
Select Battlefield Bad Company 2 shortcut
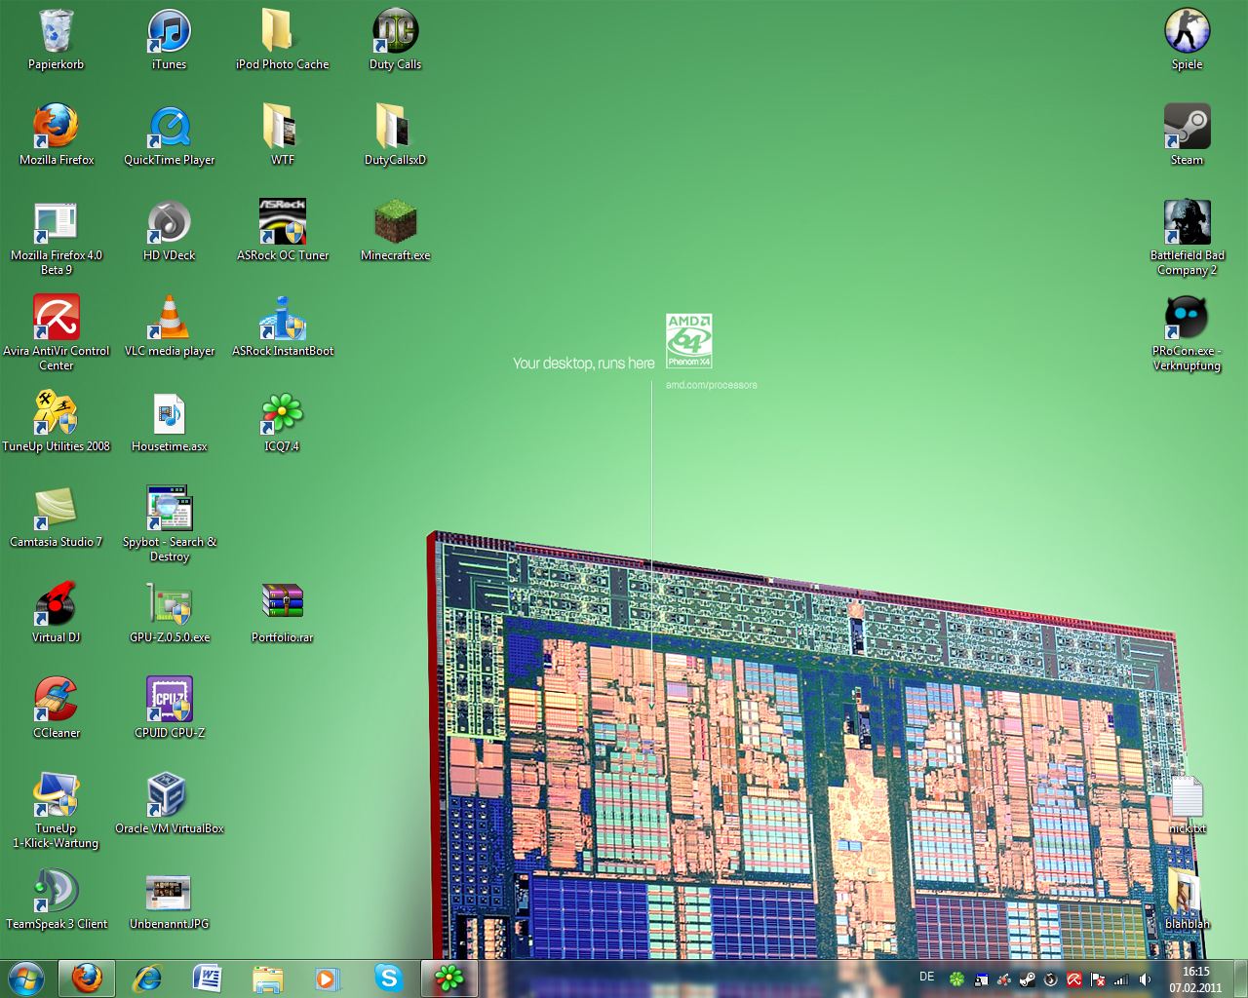tap(1187, 239)
